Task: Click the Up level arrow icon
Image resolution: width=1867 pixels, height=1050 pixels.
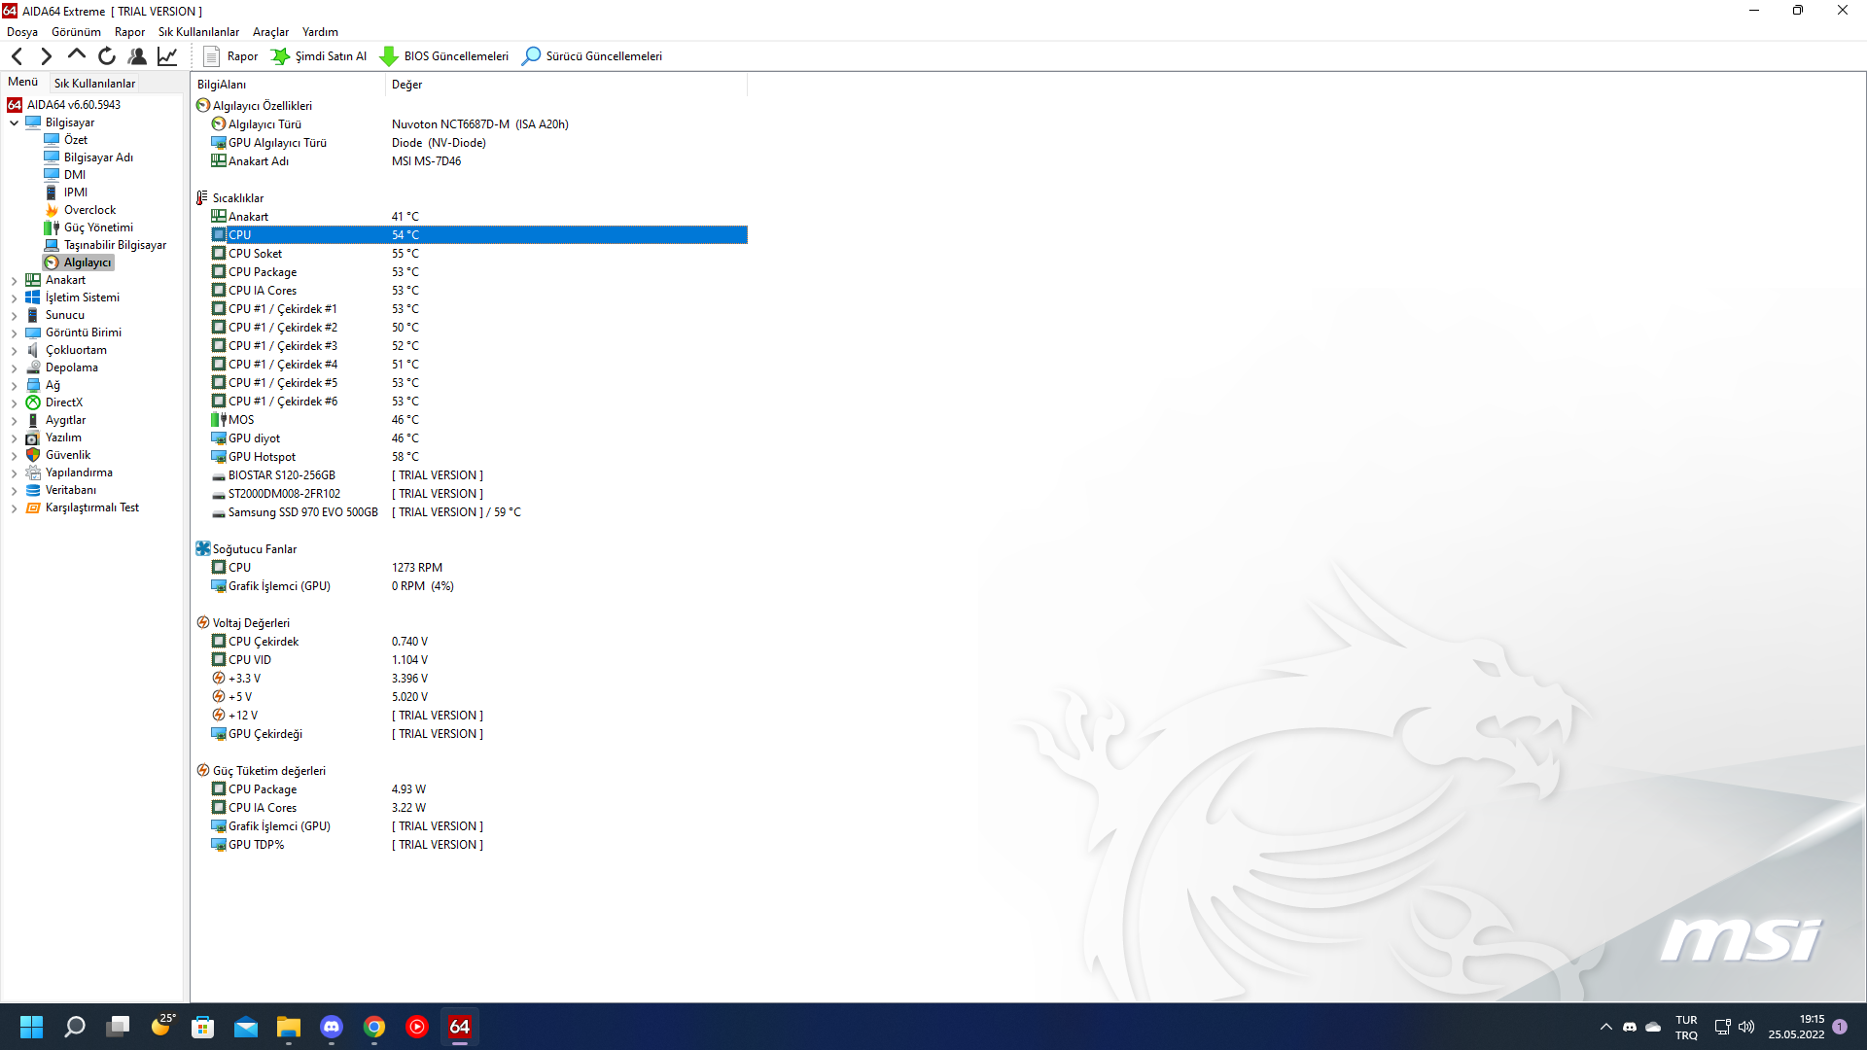Action: pyautogui.click(x=77, y=55)
